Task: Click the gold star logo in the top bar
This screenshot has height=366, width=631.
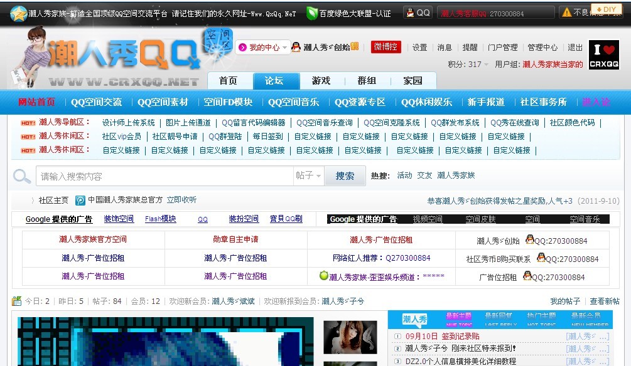Action: tap(18, 14)
